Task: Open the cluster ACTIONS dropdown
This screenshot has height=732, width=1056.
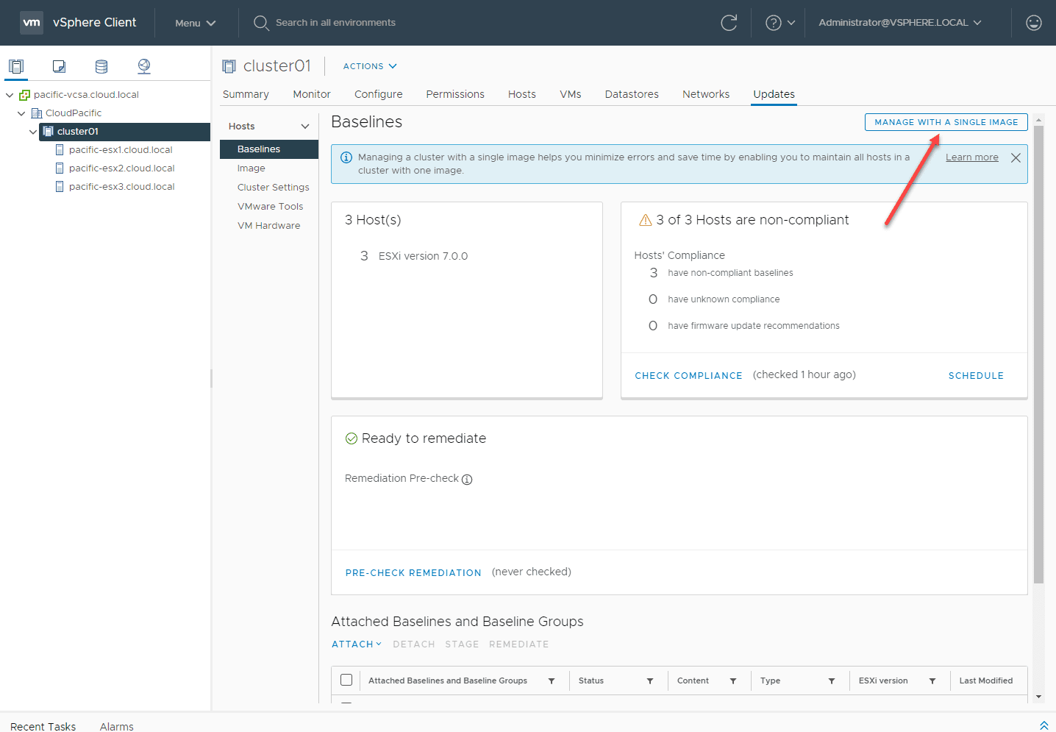Action: point(370,66)
